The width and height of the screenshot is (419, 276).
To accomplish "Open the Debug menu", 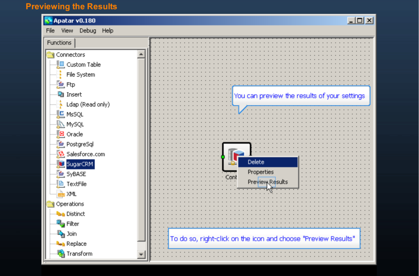I will [88, 31].
